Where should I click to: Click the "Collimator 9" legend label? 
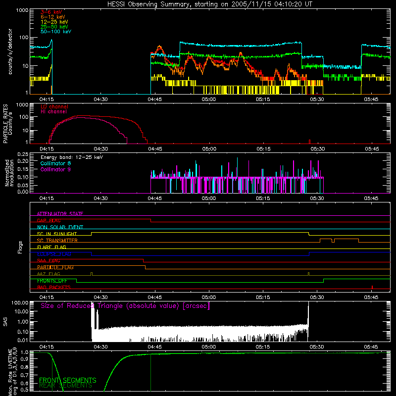pyautogui.click(x=55, y=169)
